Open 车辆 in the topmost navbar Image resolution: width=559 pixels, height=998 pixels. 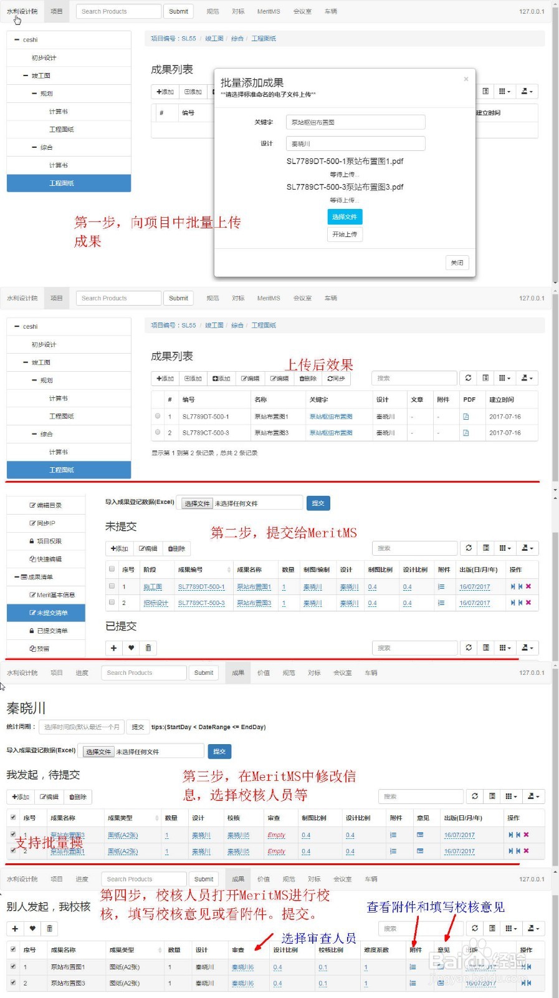[331, 11]
